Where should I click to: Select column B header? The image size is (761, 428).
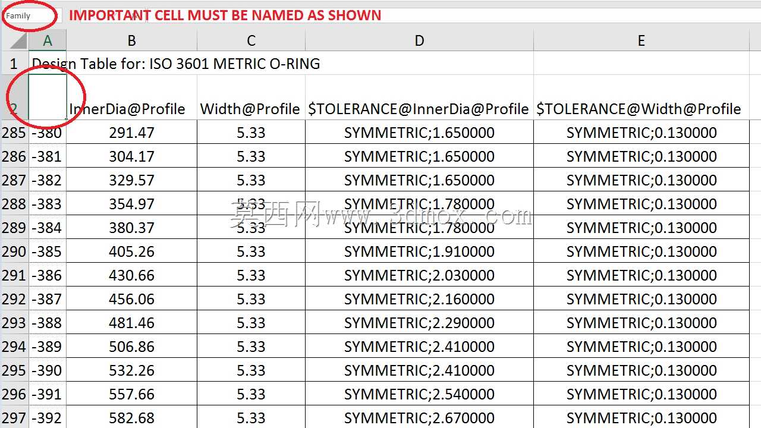click(131, 40)
